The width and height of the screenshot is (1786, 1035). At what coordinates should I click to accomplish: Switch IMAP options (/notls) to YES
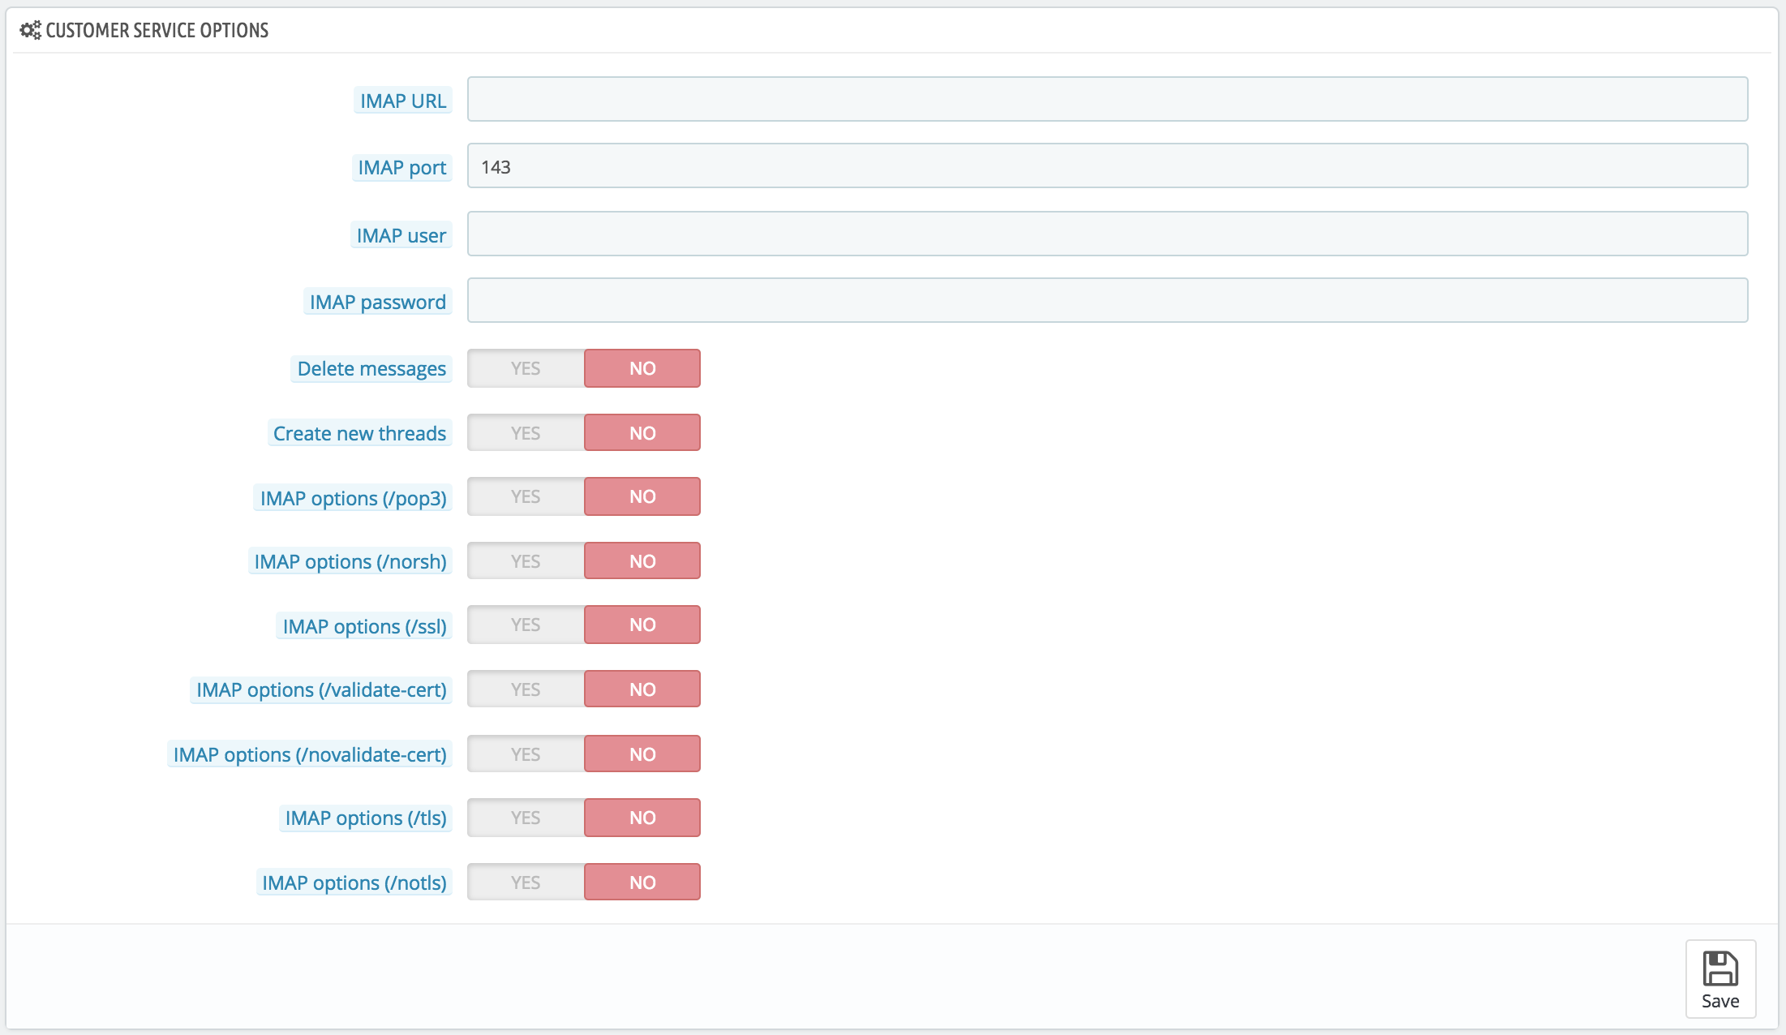tap(526, 883)
